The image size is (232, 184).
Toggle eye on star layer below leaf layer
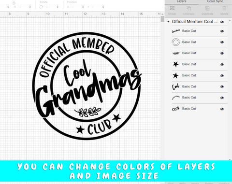click(x=222, y=64)
